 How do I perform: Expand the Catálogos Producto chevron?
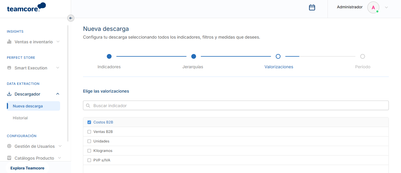point(59,158)
